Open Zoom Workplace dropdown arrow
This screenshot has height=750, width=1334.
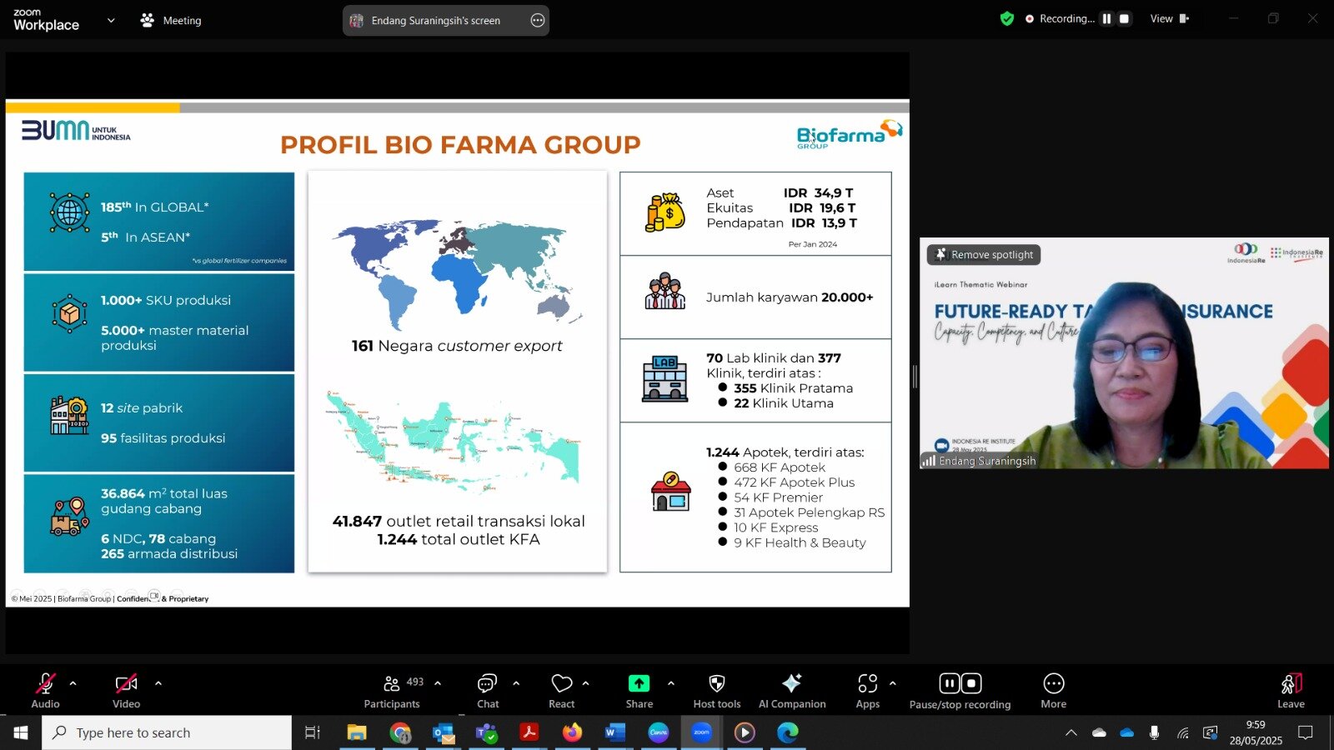coord(111,20)
